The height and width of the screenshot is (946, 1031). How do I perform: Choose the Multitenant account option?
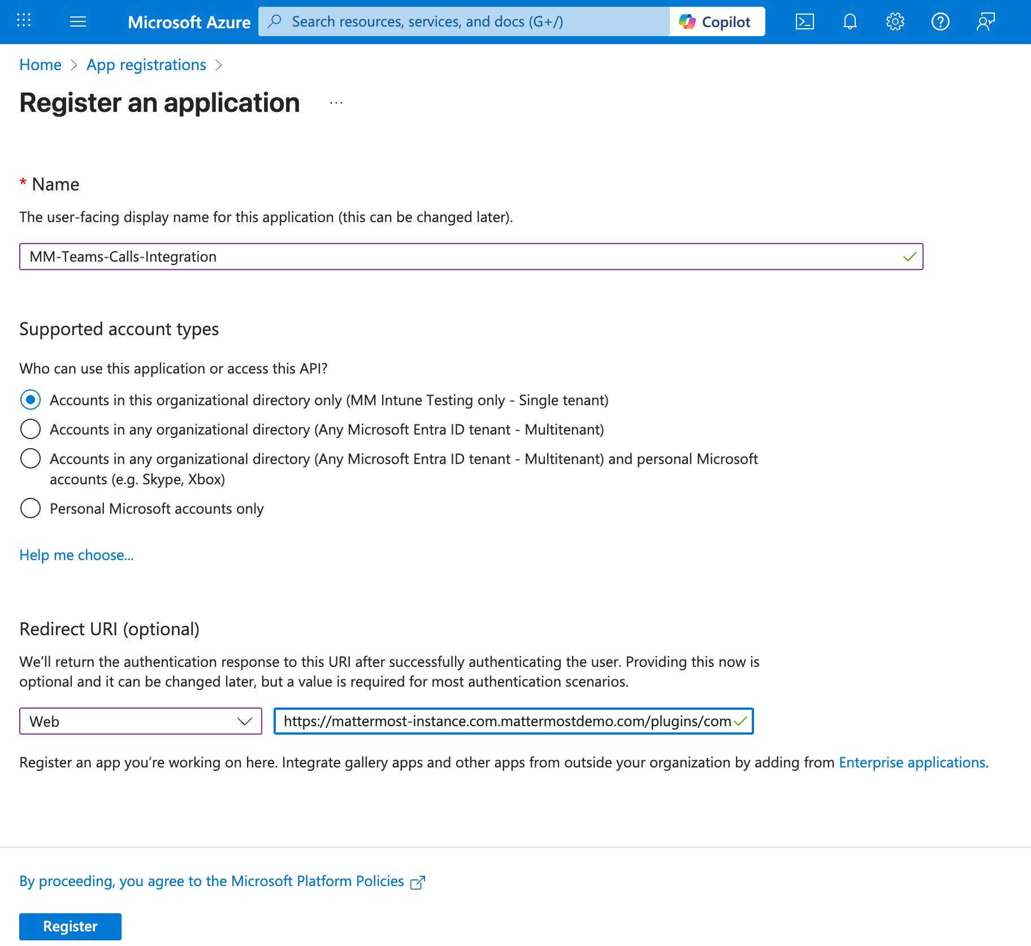[31, 429]
